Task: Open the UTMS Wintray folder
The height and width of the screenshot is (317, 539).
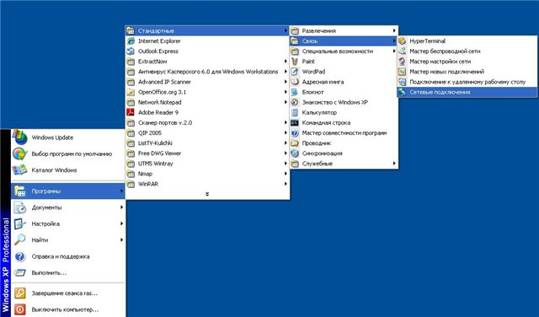Action: click(207, 164)
